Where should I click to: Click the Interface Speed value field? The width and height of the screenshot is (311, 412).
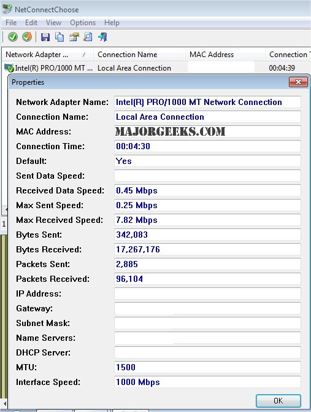pyautogui.click(x=207, y=382)
